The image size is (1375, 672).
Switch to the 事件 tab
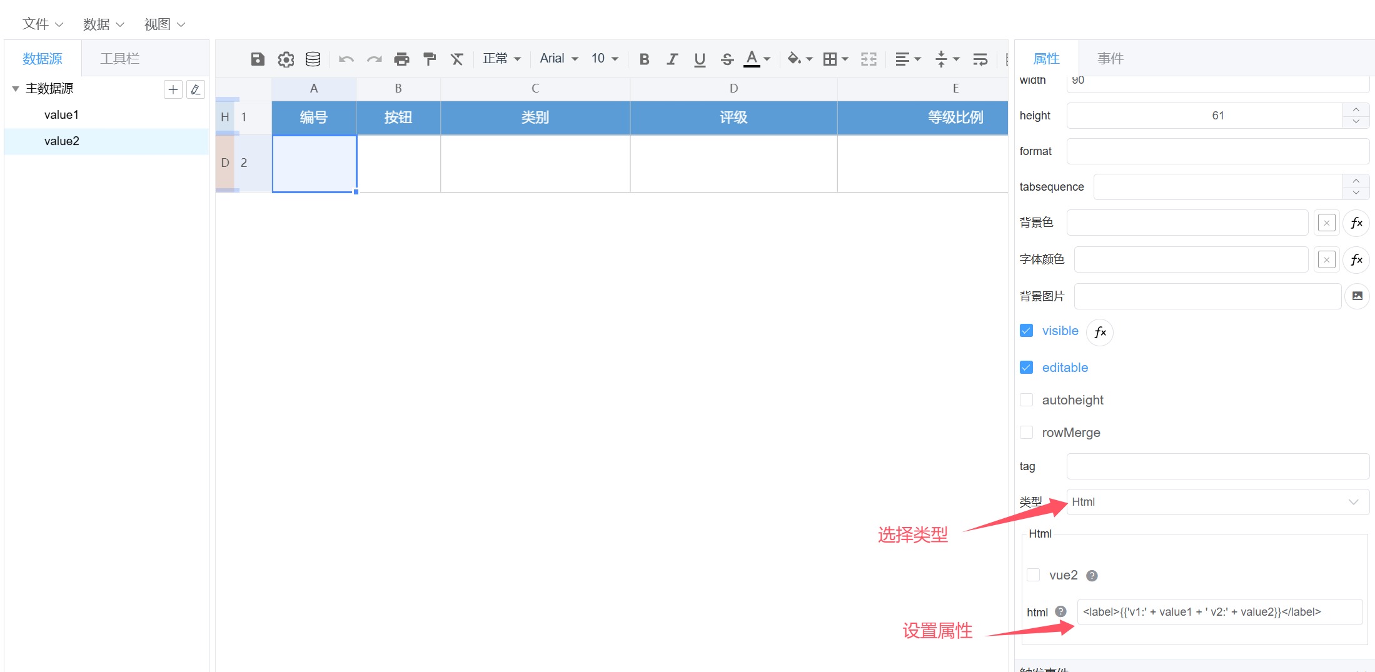pos(1110,59)
